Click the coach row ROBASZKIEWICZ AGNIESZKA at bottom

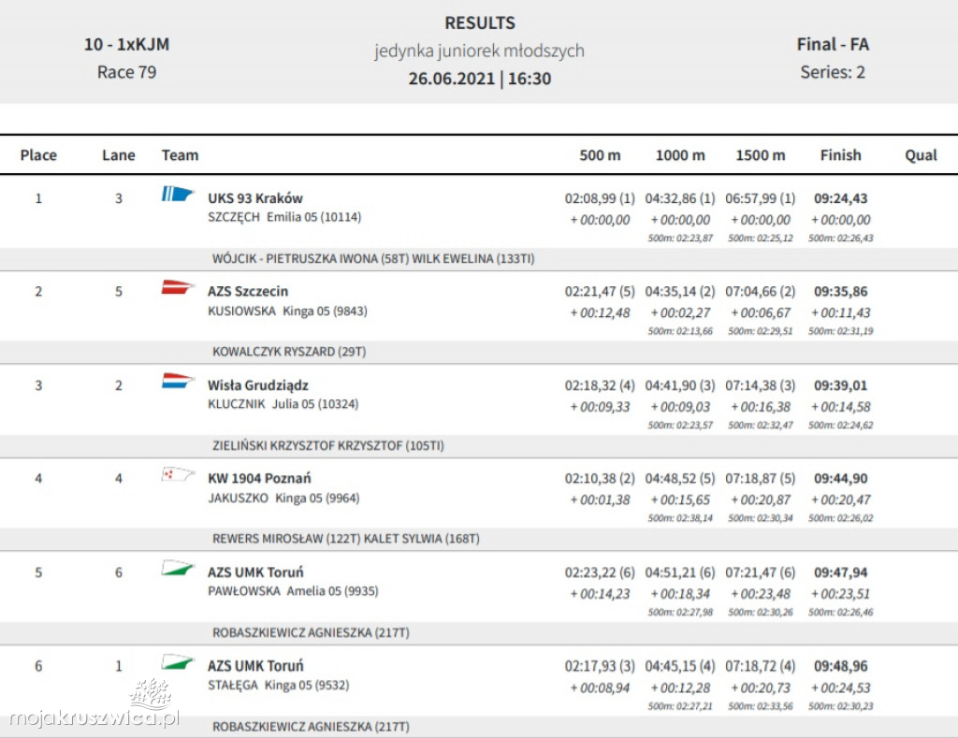click(311, 726)
